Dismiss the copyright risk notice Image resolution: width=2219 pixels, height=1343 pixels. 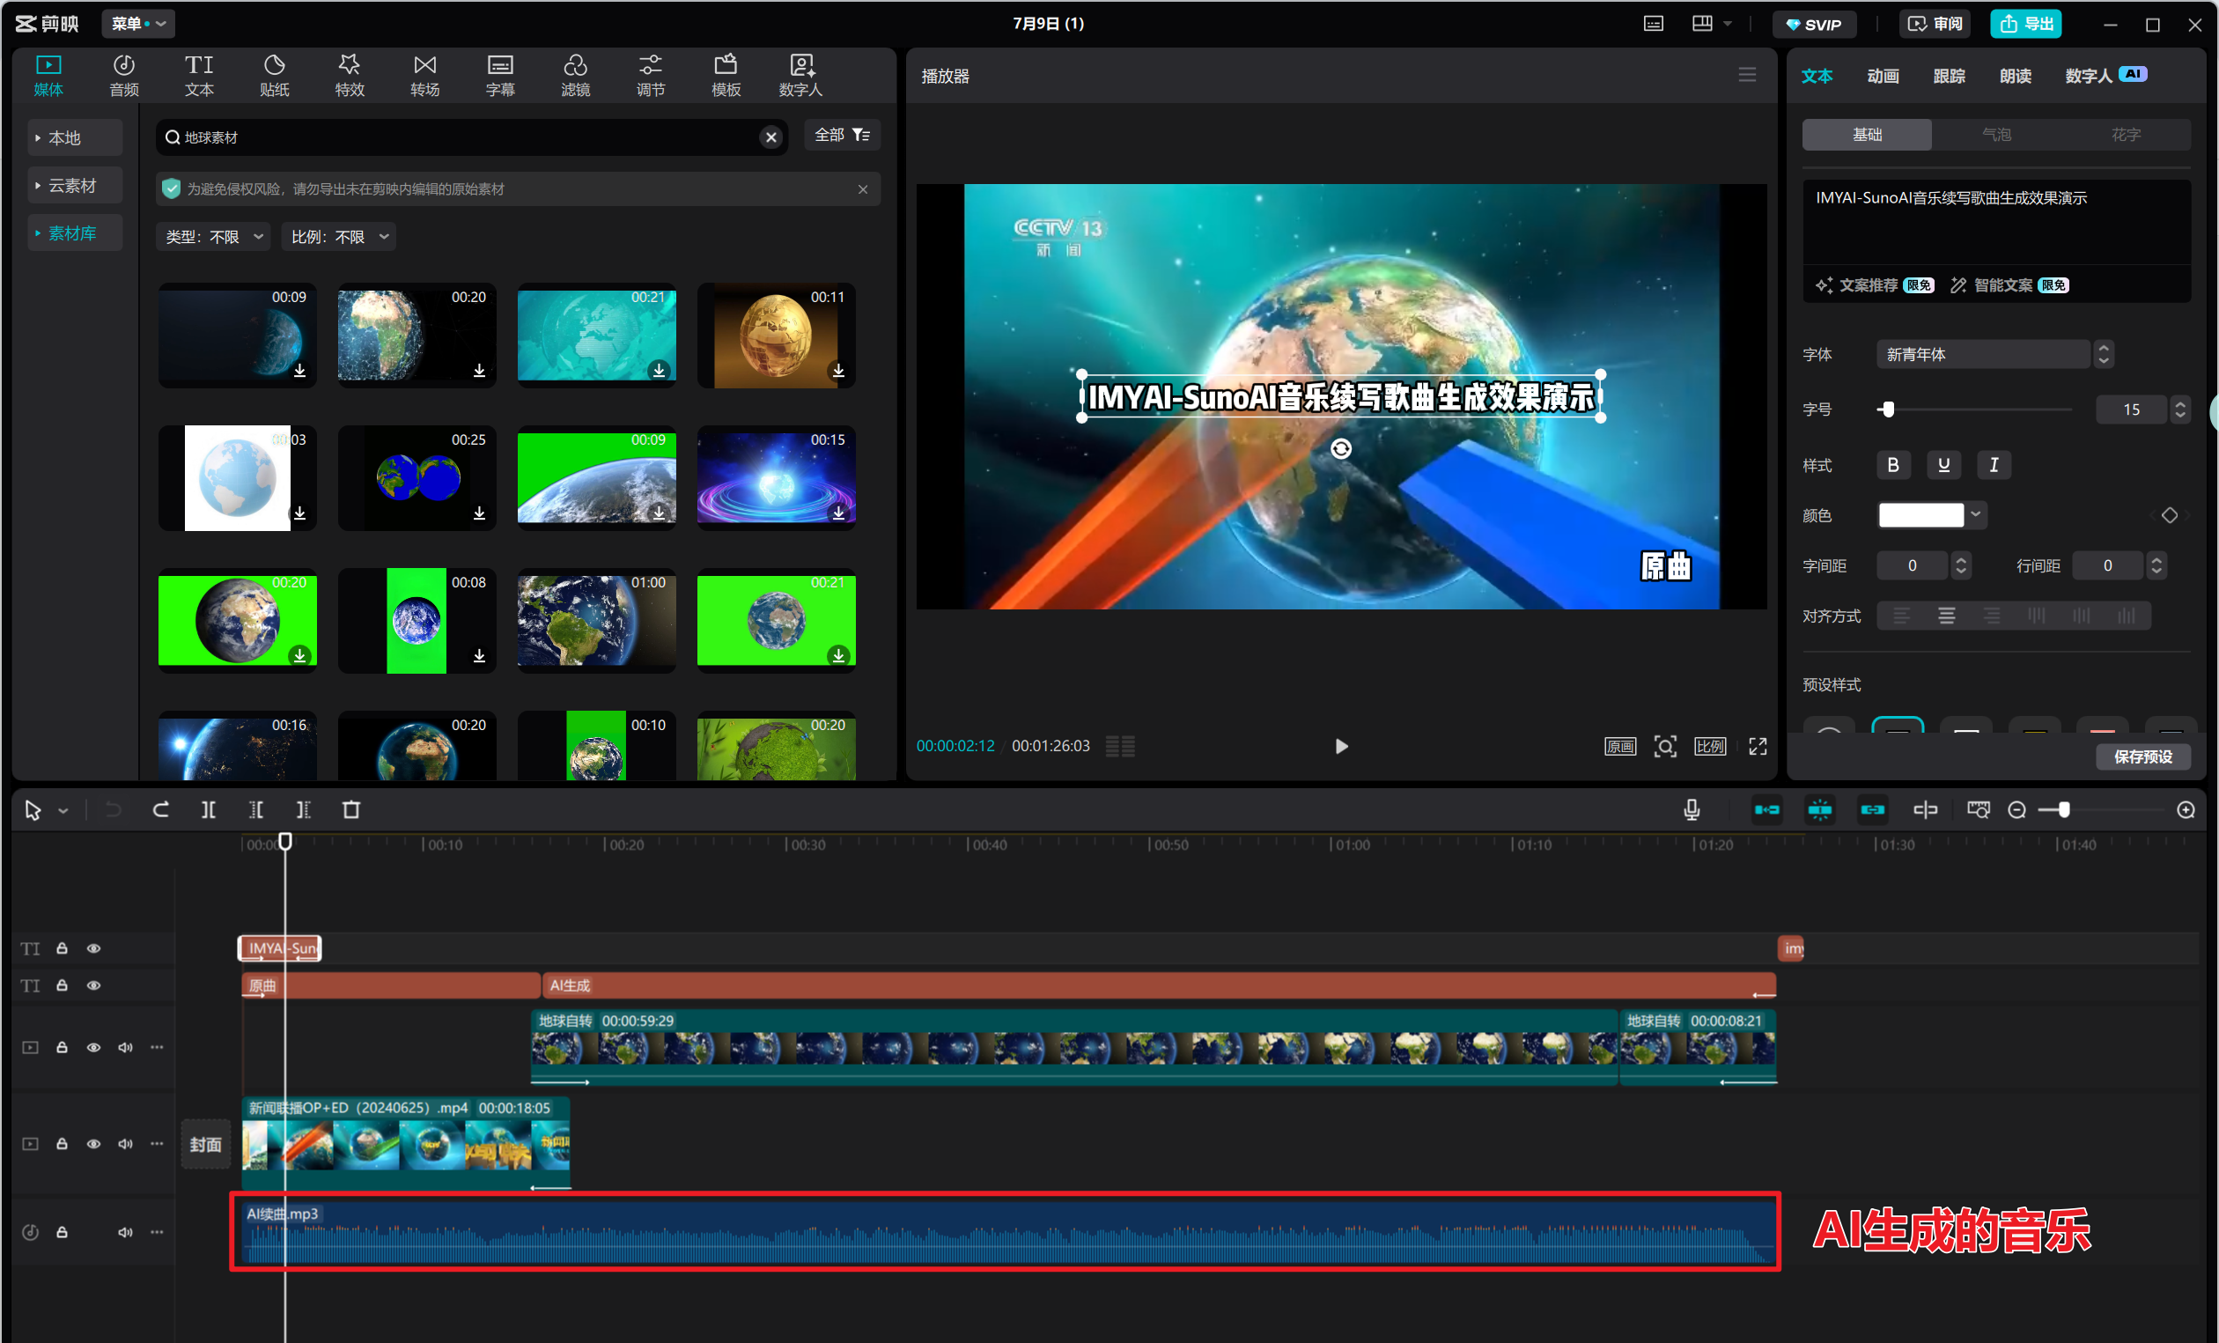863,189
